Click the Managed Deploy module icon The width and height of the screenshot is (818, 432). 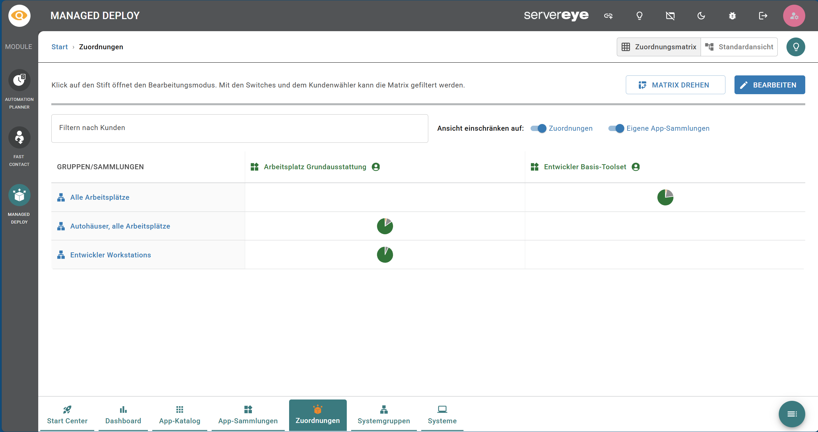(19, 195)
